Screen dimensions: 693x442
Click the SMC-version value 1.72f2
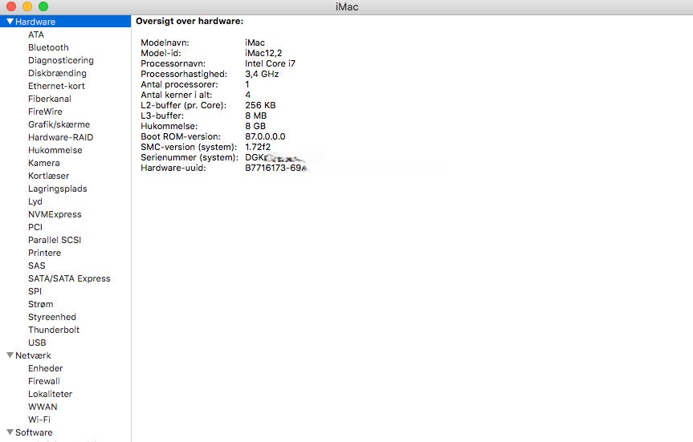pyautogui.click(x=258, y=147)
